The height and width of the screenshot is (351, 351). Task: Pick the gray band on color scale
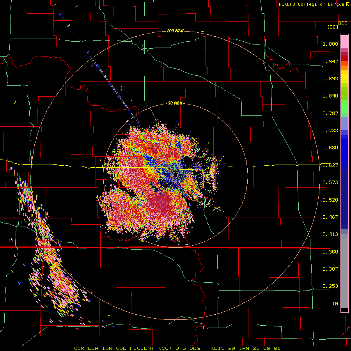tap(344, 271)
